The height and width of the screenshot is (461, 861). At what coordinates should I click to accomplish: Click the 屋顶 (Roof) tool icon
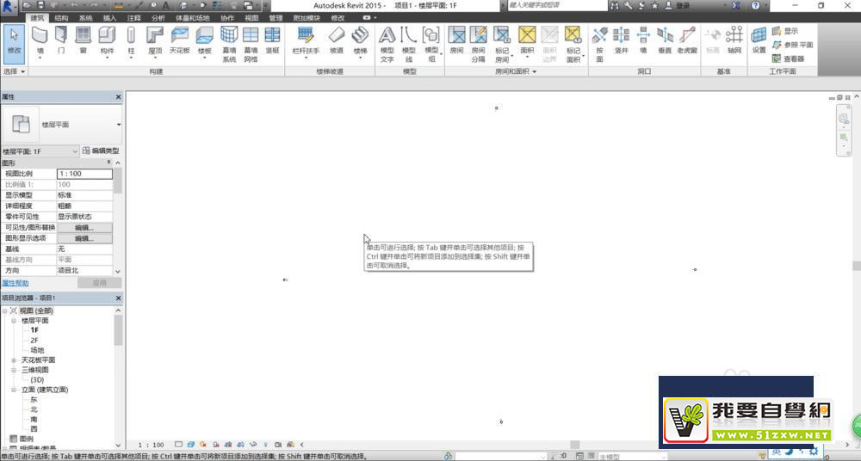[155, 36]
